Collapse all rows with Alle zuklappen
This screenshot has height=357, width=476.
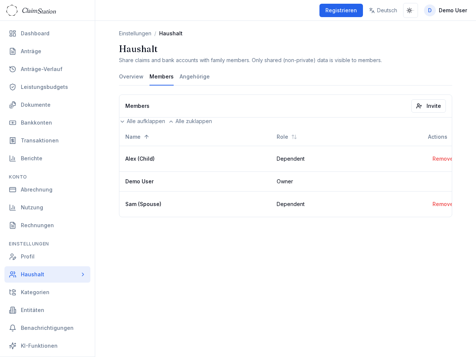(190, 121)
